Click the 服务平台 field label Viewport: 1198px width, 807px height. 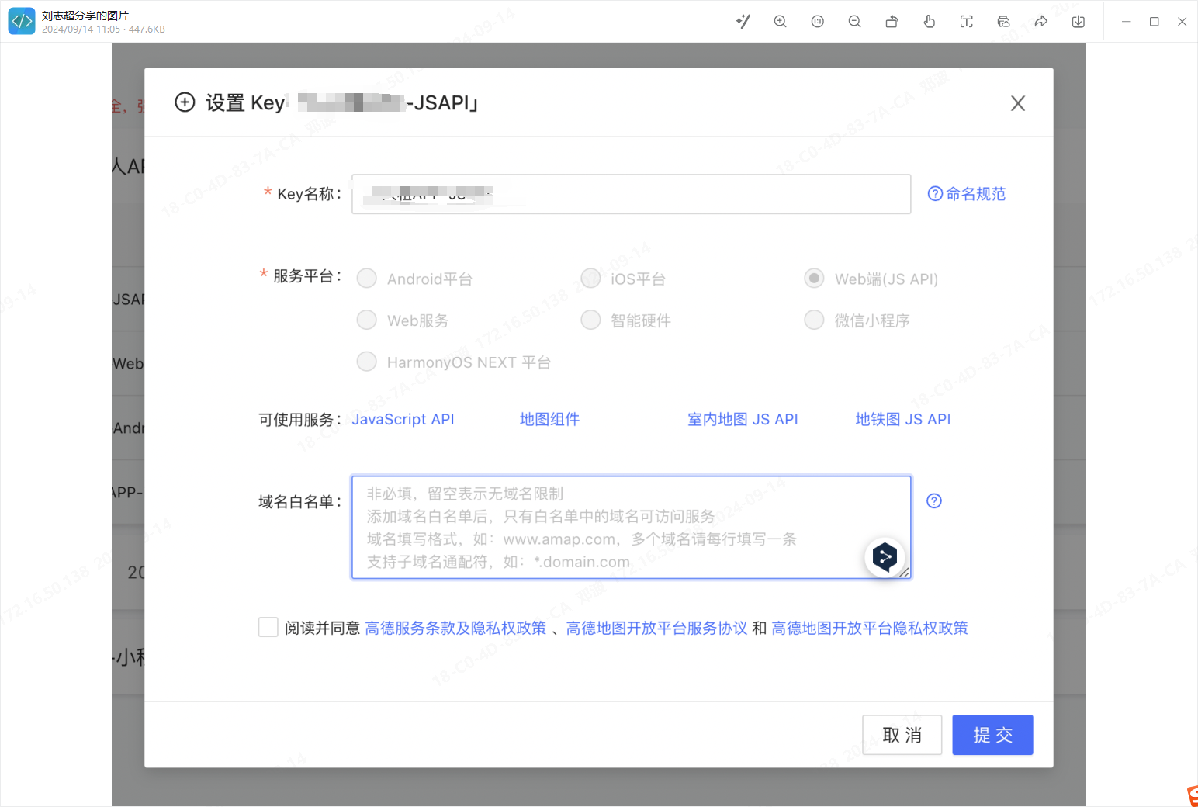tap(307, 276)
